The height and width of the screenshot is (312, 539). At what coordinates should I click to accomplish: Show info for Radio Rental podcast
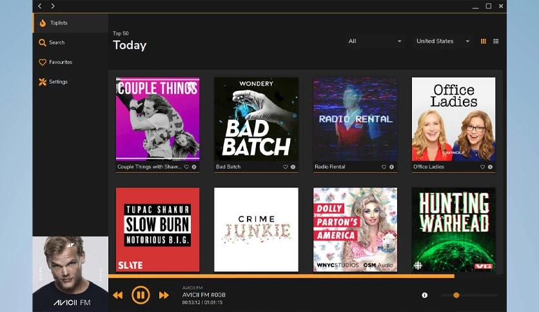[391, 167]
